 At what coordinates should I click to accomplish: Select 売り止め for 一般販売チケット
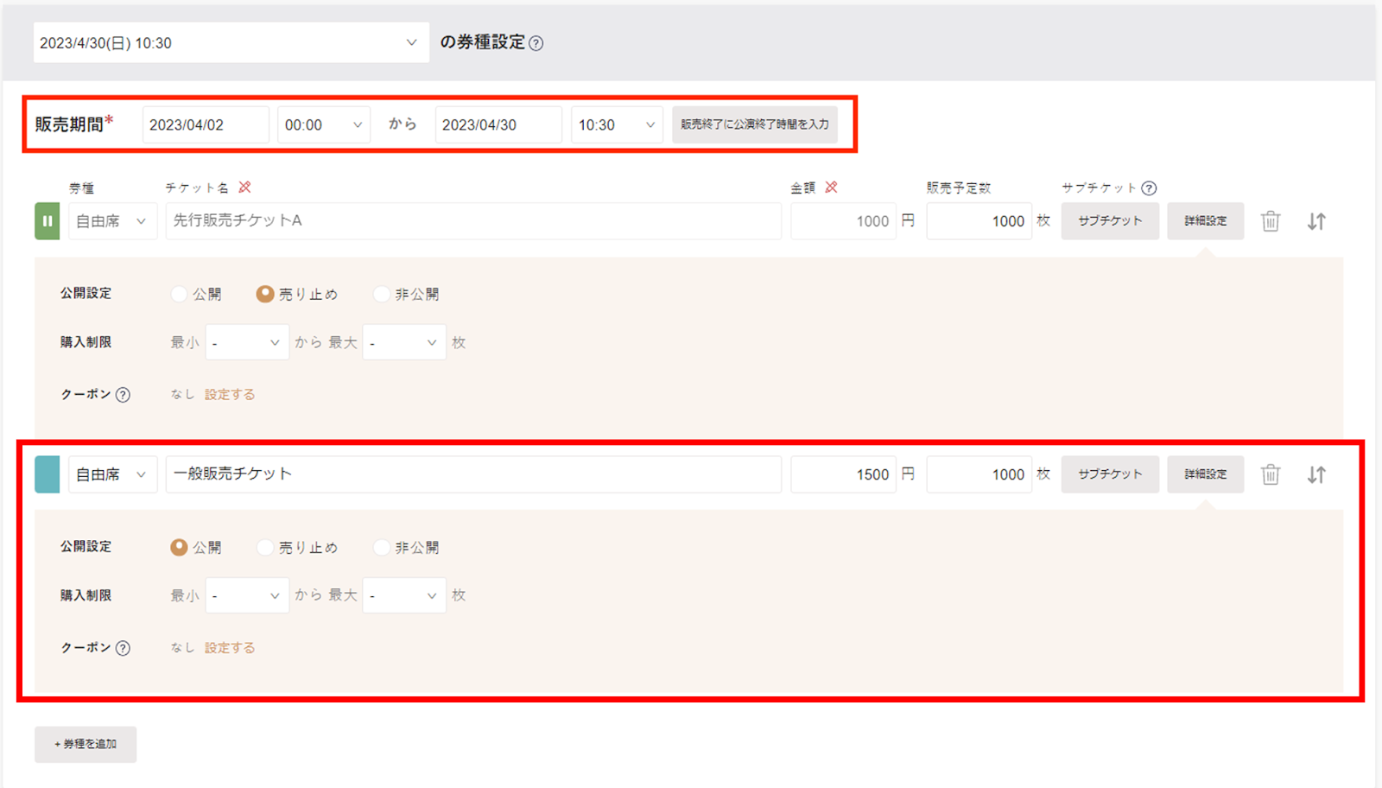click(x=264, y=546)
